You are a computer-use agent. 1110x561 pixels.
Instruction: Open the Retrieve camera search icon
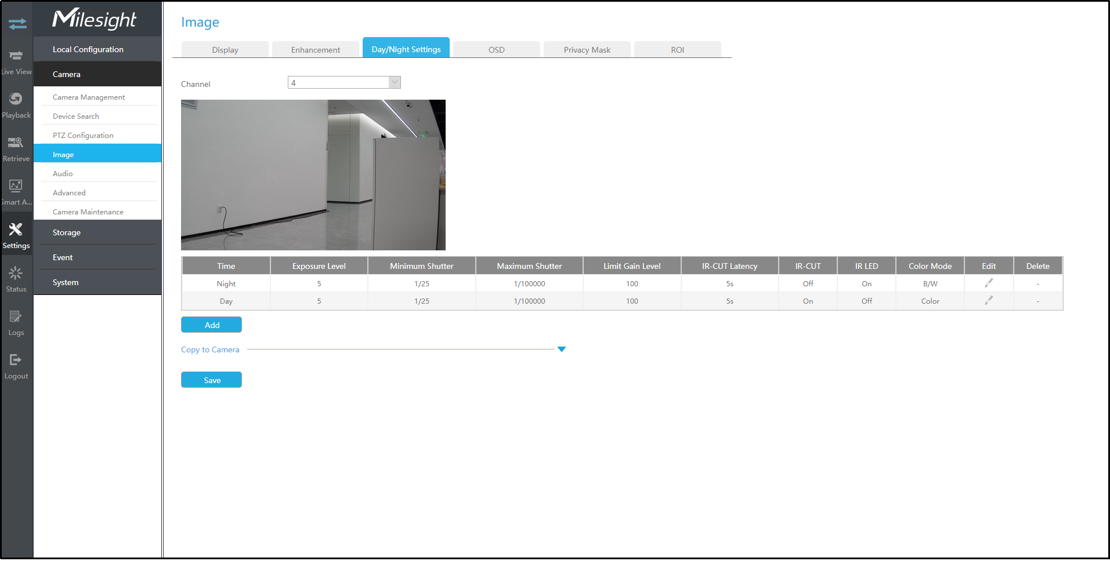[16, 143]
